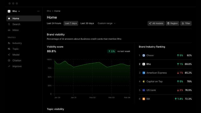Click the Rho logo in ranking list
The width and height of the screenshot is (201, 113).
(x=144, y=64)
